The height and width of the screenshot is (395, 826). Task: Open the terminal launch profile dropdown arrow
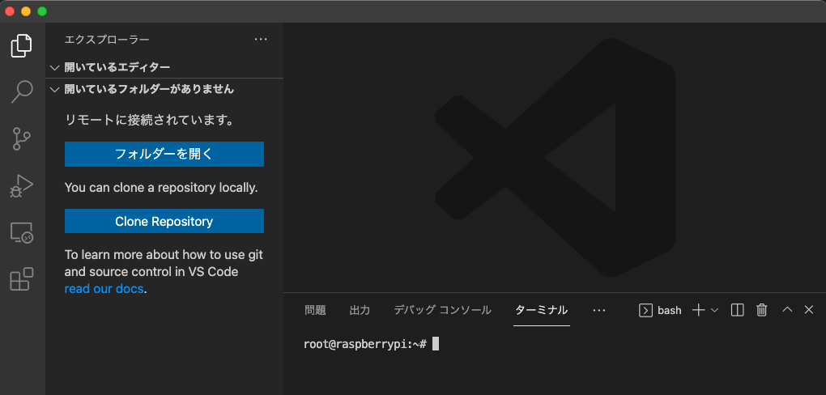pyautogui.click(x=714, y=310)
